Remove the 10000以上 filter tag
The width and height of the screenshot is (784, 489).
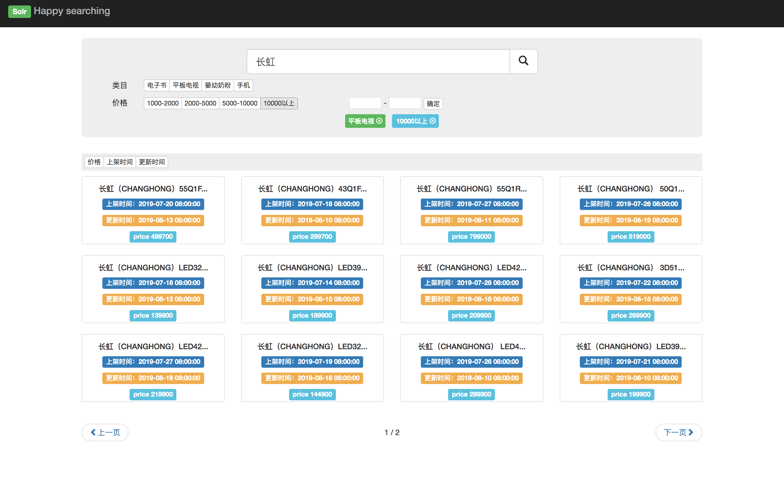pos(433,121)
